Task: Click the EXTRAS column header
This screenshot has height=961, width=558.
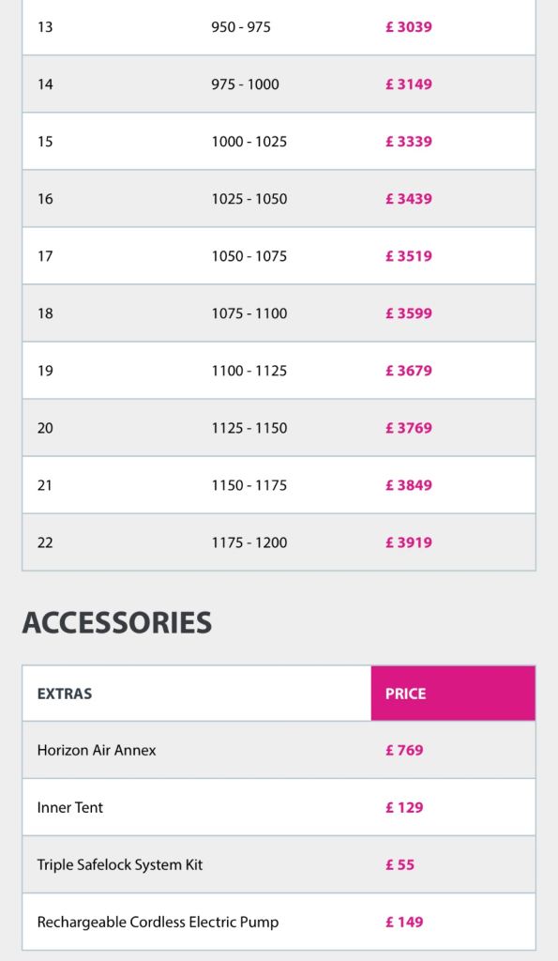Action: (x=65, y=694)
